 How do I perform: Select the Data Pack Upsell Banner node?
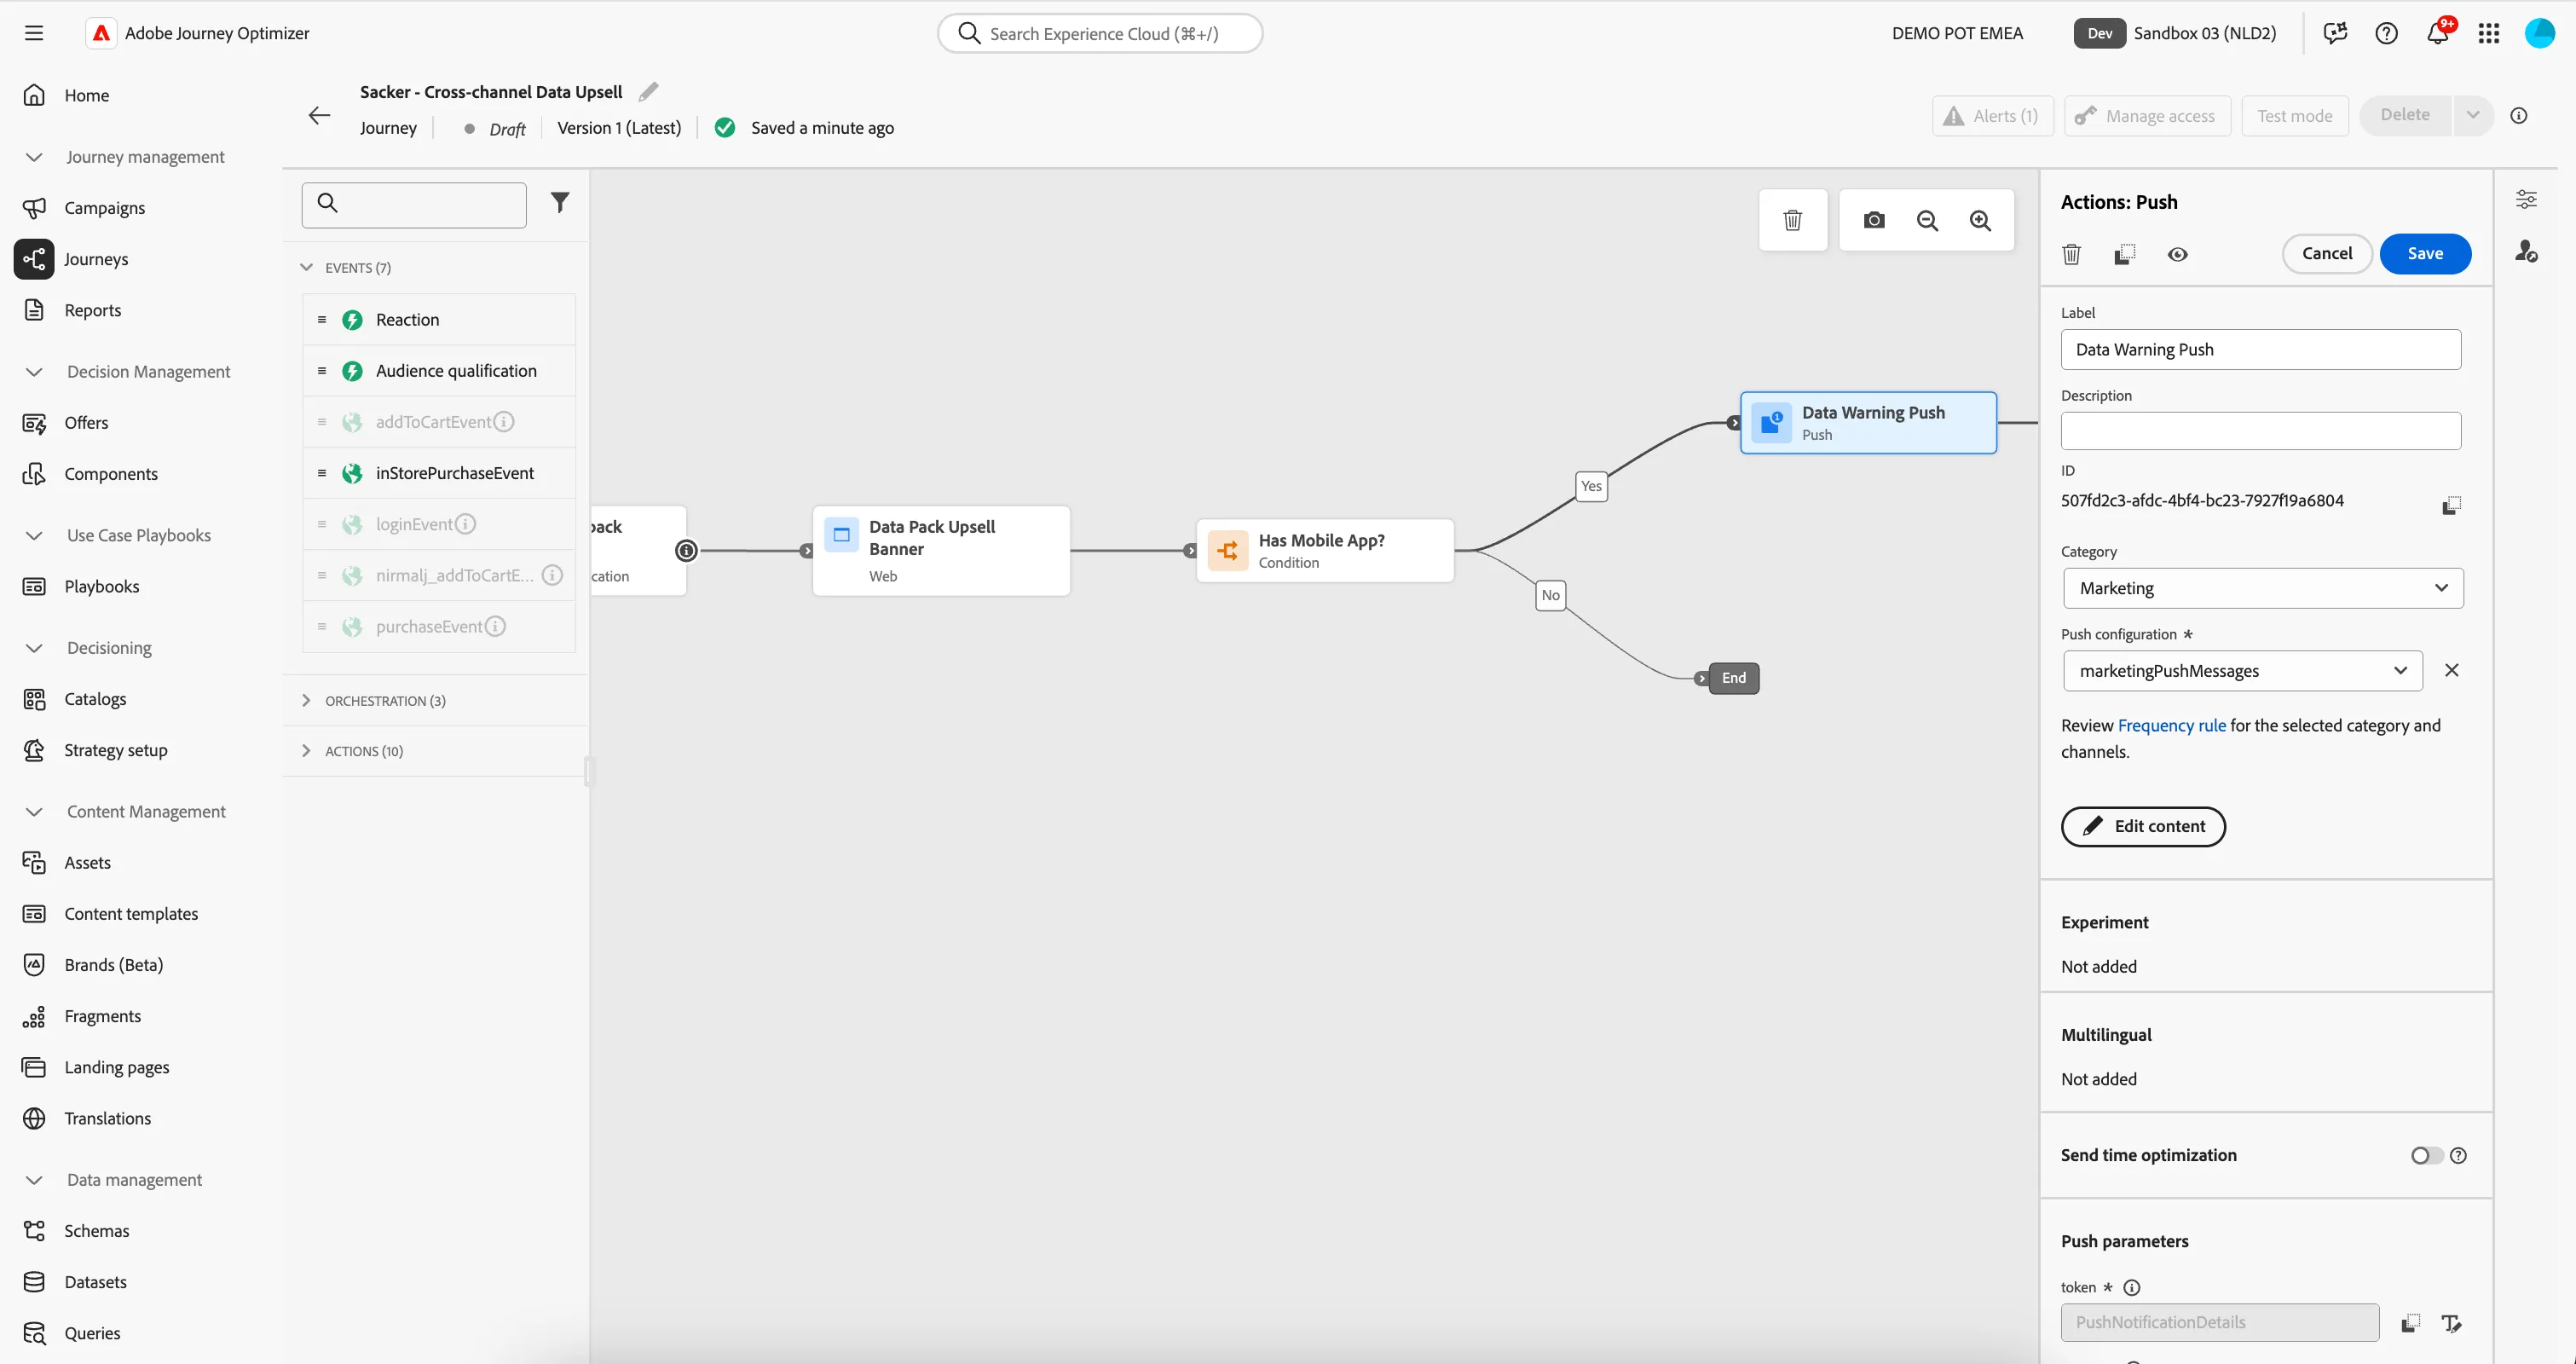941,551
